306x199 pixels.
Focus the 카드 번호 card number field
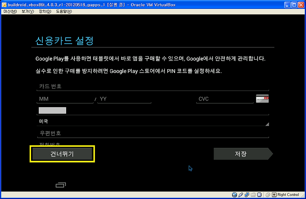[153, 86]
